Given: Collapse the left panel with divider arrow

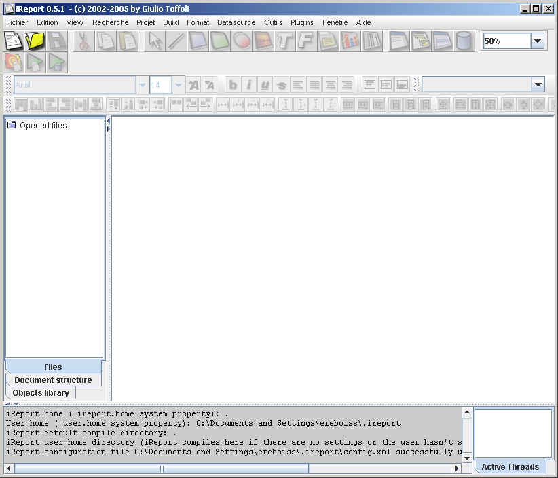Looking at the screenshot, I should pyautogui.click(x=108, y=121).
